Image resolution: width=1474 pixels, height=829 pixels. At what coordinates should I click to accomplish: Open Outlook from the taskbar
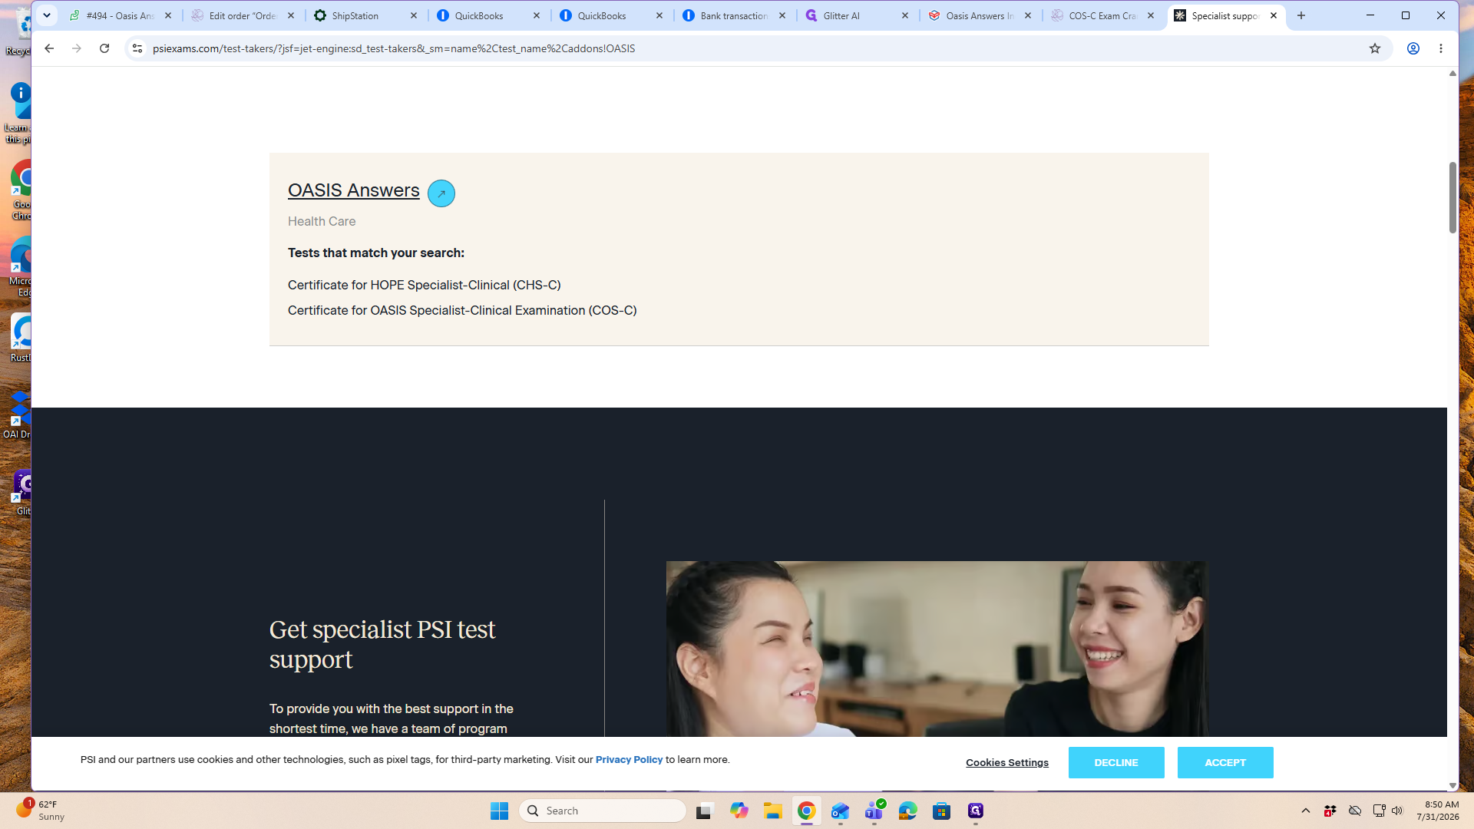(840, 811)
